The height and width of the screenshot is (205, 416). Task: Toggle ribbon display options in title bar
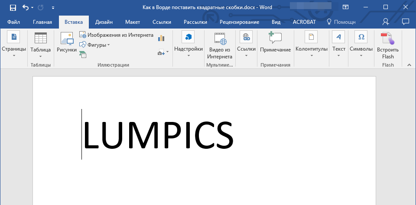coord(345,7)
